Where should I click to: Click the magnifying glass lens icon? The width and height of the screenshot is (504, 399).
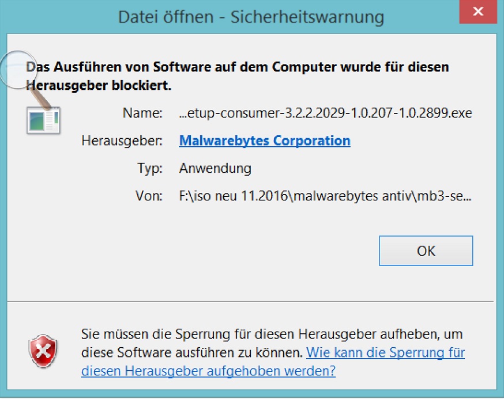pos(18,70)
